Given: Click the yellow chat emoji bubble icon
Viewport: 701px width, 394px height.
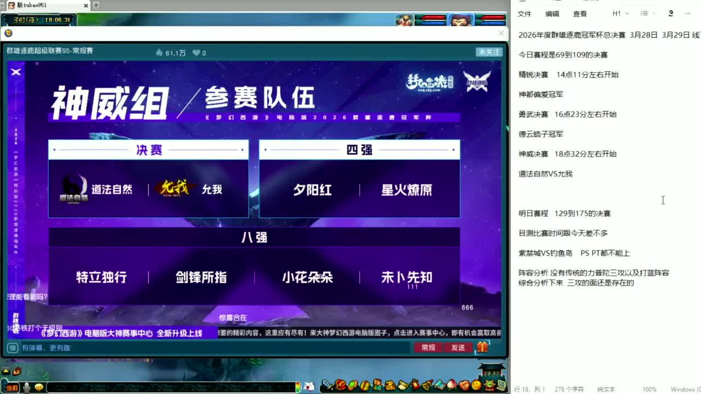Looking at the screenshot, I should (x=38, y=387).
